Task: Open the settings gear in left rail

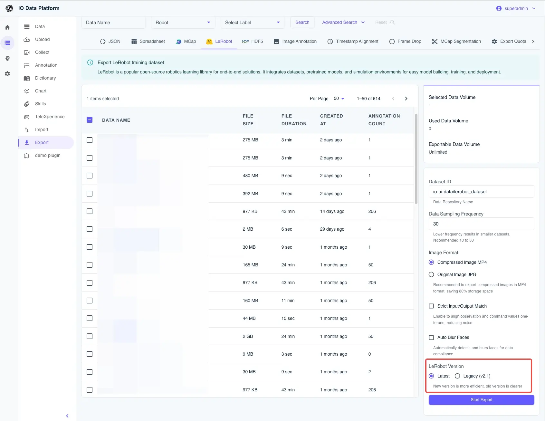Action: pyautogui.click(x=7, y=74)
